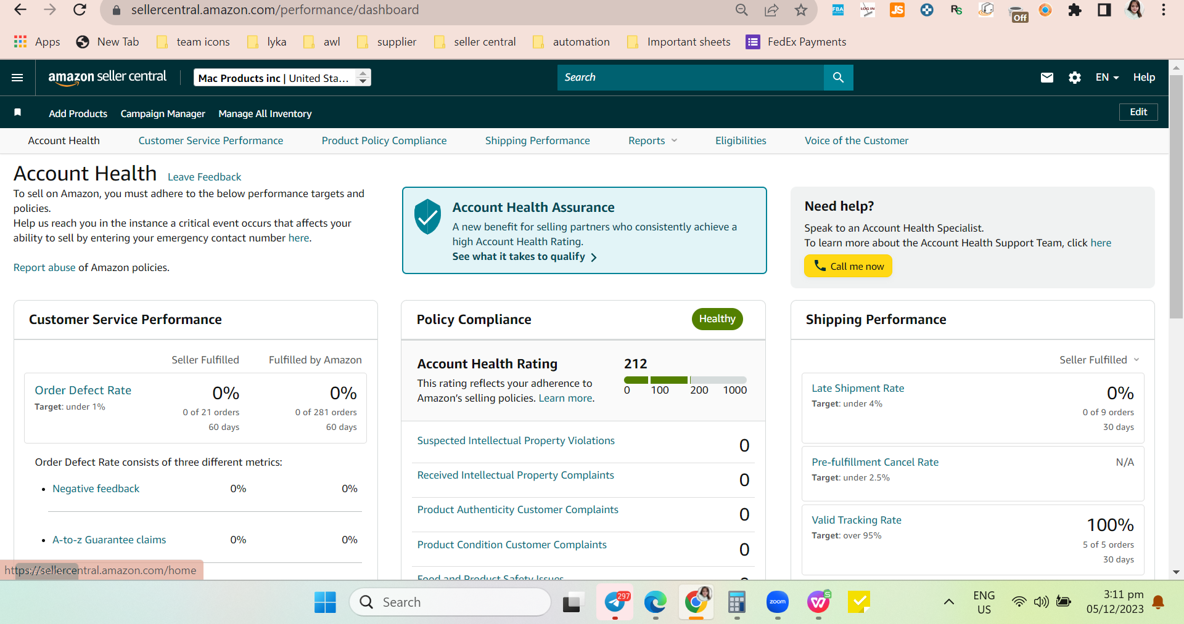This screenshot has width=1184, height=624.
Task: Click the bookmark flag icon in the favorites bar
Action: click(x=18, y=112)
